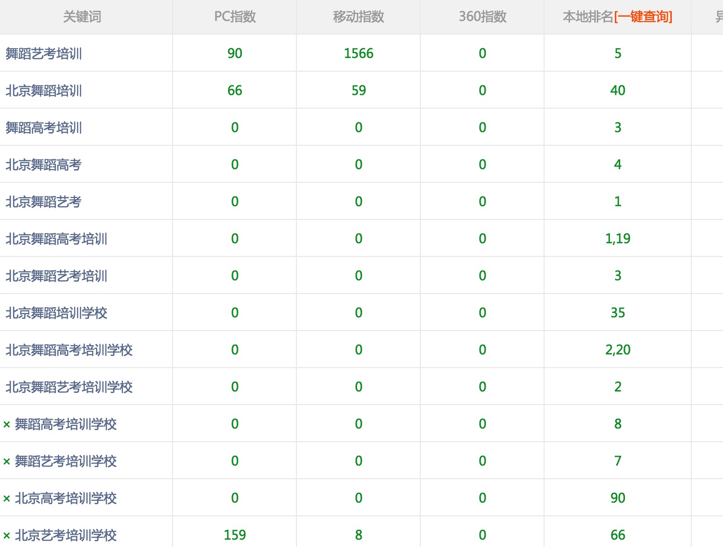Open keyword 北京舞蹈高考
The height and width of the screenshot is (547, 723).
43,165
